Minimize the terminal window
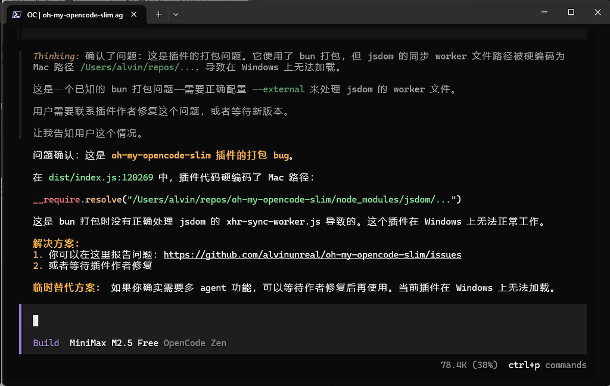610x386 pixels. click(x=544, y=12)
